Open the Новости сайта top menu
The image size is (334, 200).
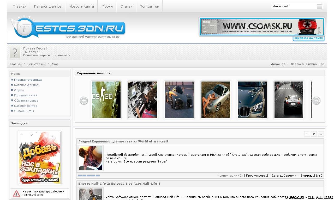[x=81, y=6]
